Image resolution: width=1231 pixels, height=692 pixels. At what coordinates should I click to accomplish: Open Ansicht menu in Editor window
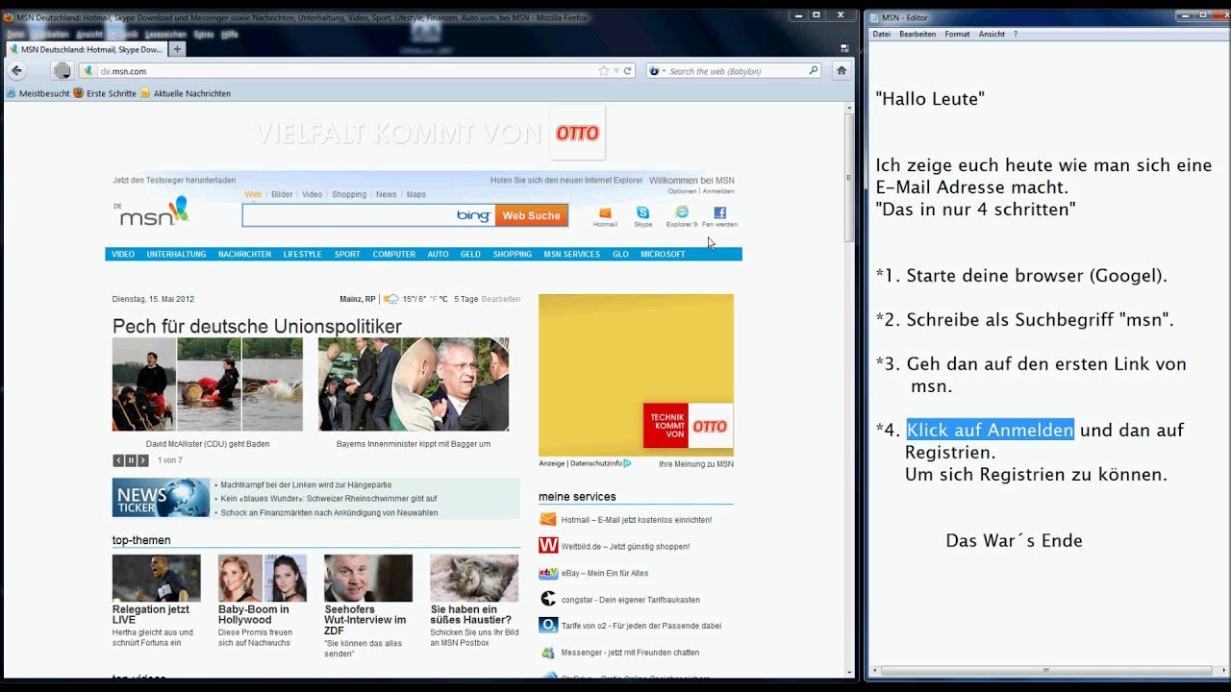[x=992, y=34]
